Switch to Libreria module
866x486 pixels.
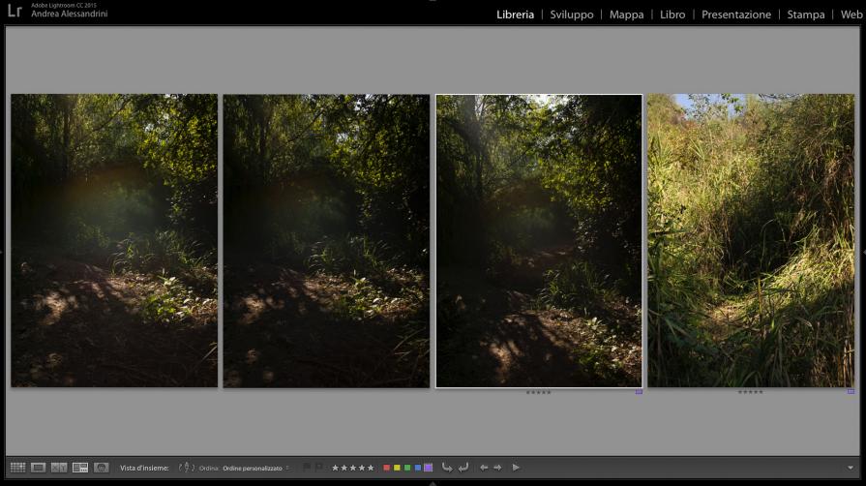pyautogui.click(x=515, y=15)
